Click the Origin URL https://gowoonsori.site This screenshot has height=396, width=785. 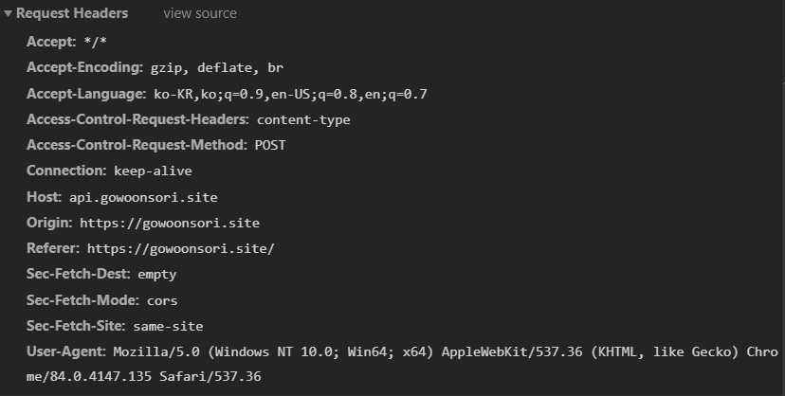tap(170, 223)
